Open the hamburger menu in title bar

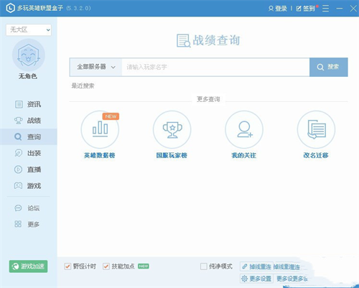(x=325, y=9)
